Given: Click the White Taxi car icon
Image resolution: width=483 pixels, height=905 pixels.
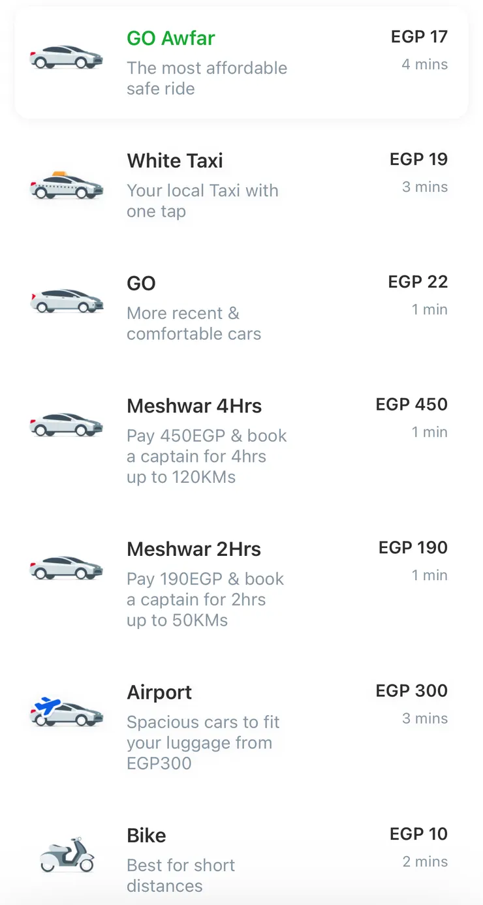Looking at the screenshot, I should tap(67, 185).
